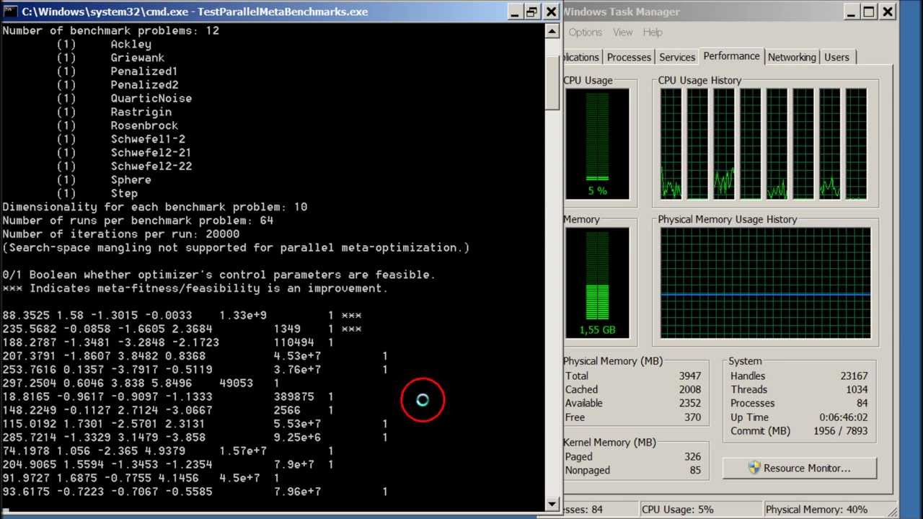
Task: Select the Performance tab
Action: [731, 56]
